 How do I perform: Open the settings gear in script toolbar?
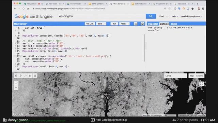pyautogui.click(x=142, y=24)
